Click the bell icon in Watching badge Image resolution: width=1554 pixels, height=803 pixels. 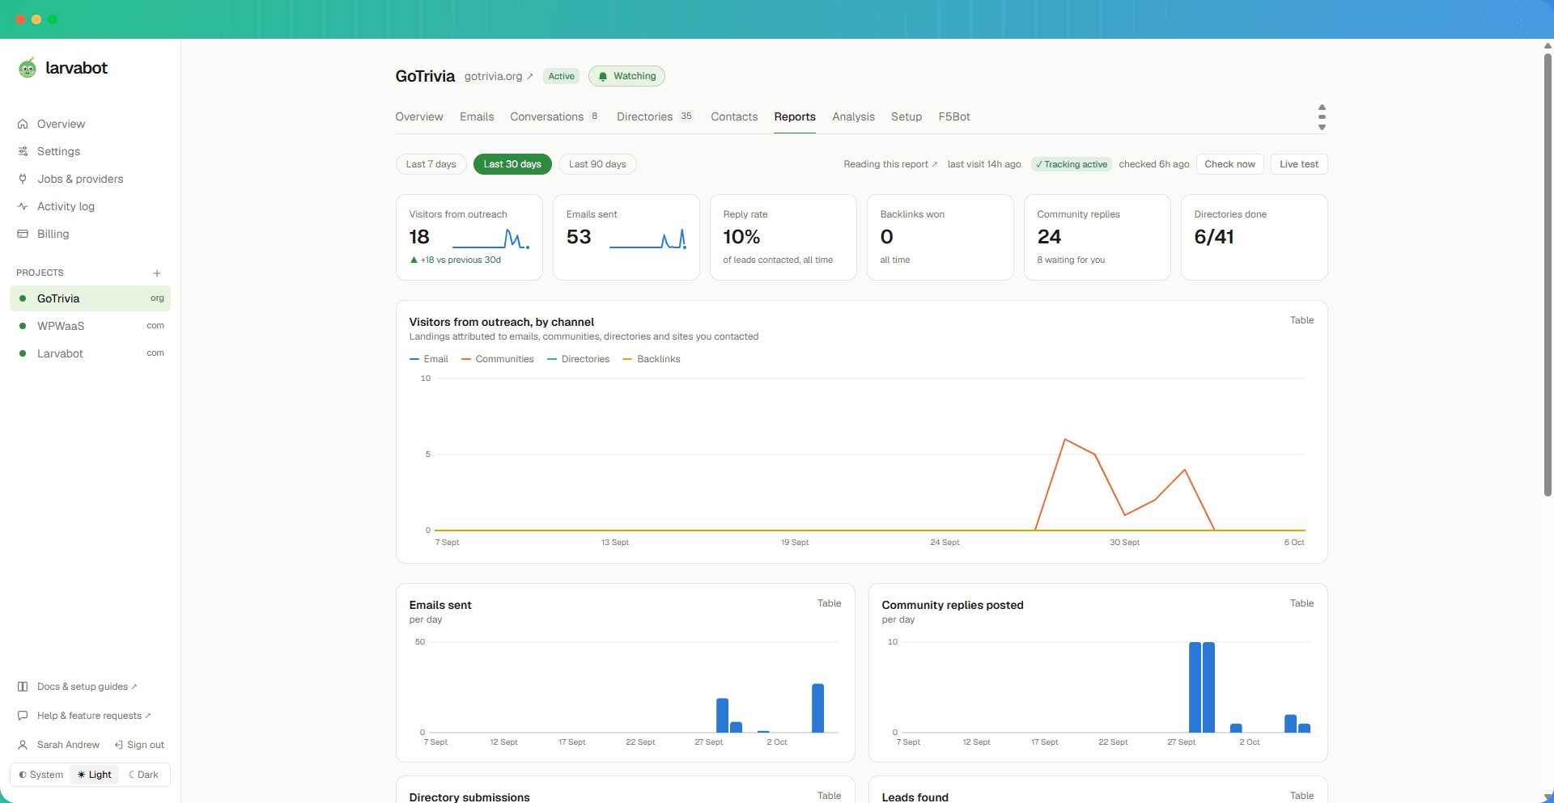click(x=602, y=77)
